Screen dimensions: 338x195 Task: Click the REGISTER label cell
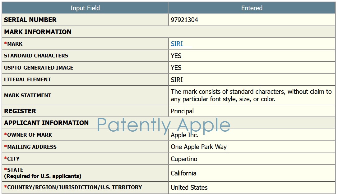[20, 111]
